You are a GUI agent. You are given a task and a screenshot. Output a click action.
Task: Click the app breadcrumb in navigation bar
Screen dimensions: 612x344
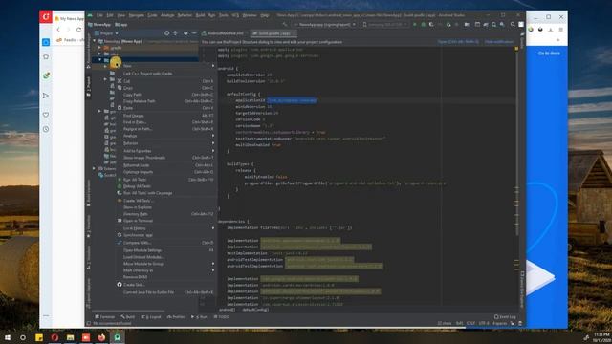(121, 25)
